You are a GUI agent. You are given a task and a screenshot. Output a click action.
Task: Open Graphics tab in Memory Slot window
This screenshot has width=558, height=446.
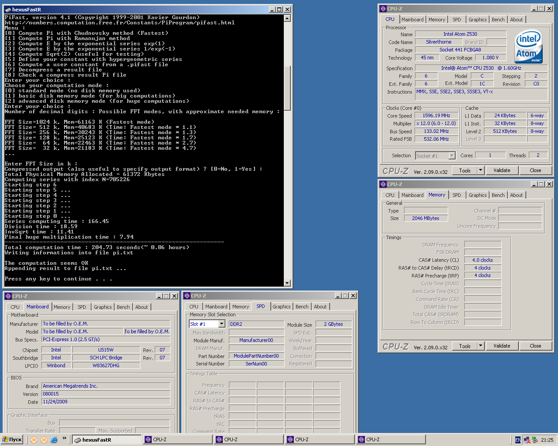(282, 307)
